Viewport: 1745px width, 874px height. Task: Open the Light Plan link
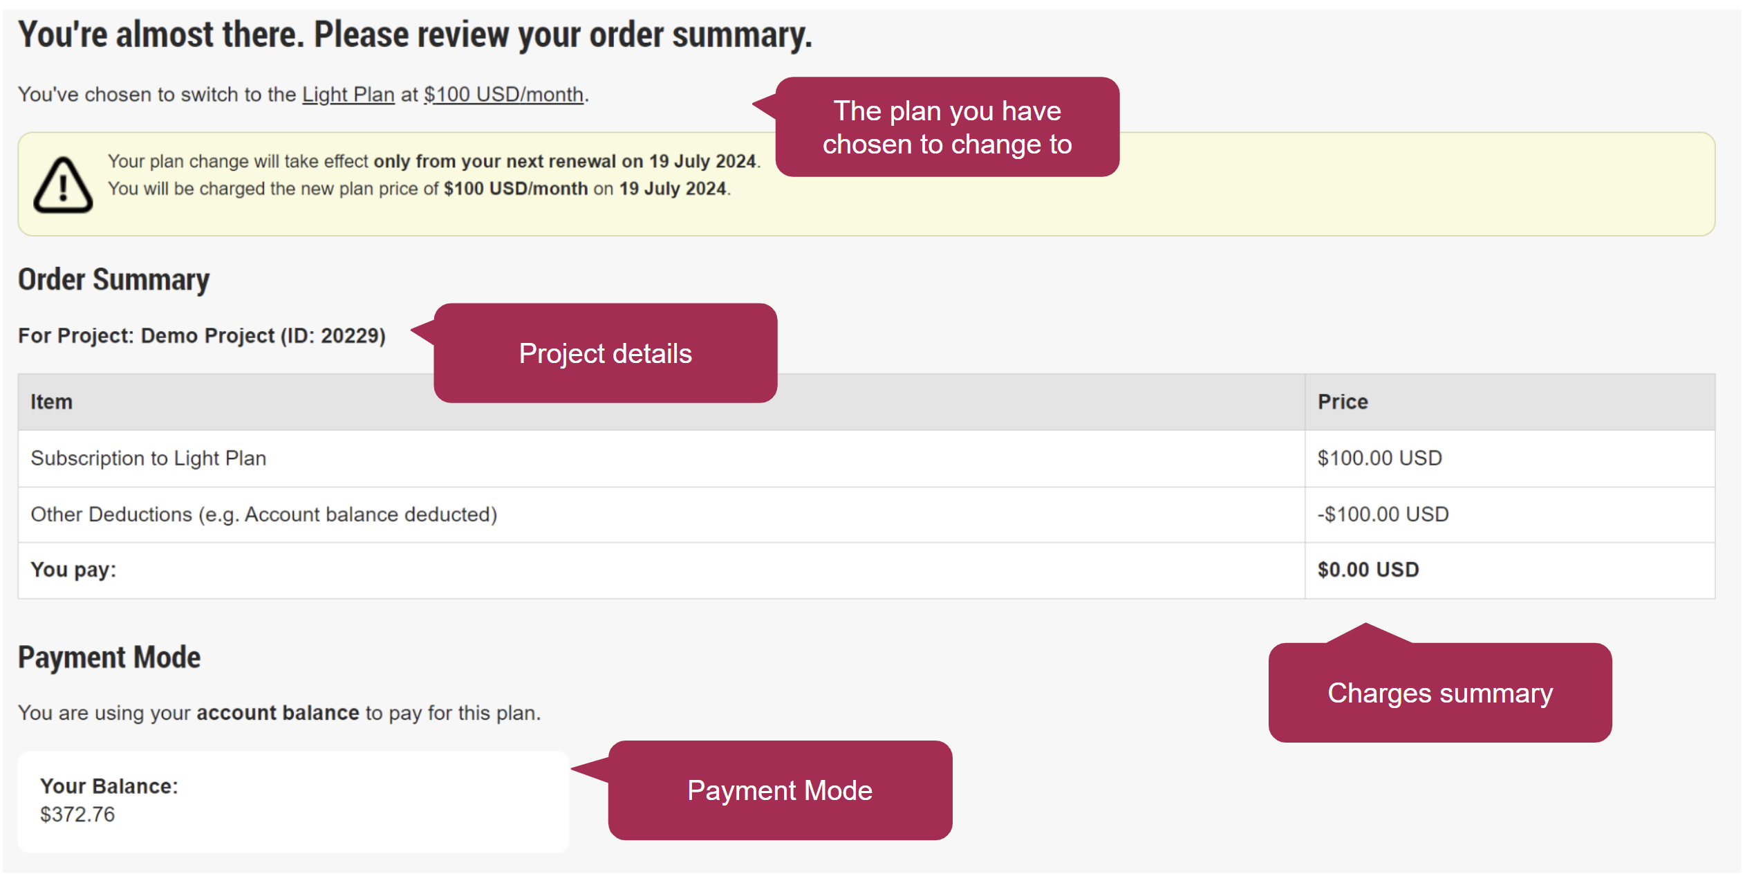click(348, 94)
